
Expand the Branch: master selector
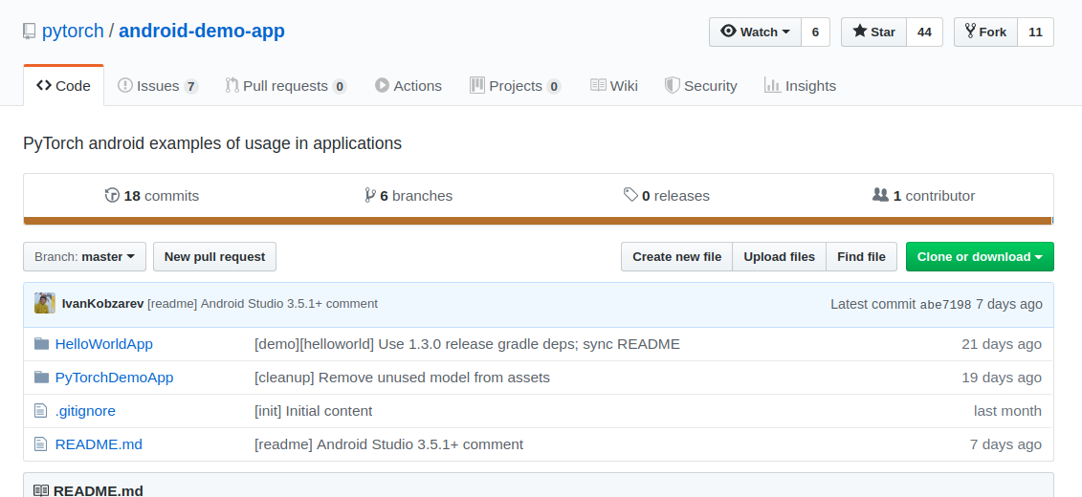pos(84,257)
